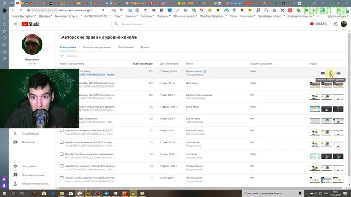Click the browser back arrow
The image size is (351, 197).
tap(13, 10)
